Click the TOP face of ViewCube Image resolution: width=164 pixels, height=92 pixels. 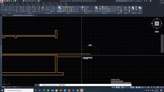click(x=157, y=24)
